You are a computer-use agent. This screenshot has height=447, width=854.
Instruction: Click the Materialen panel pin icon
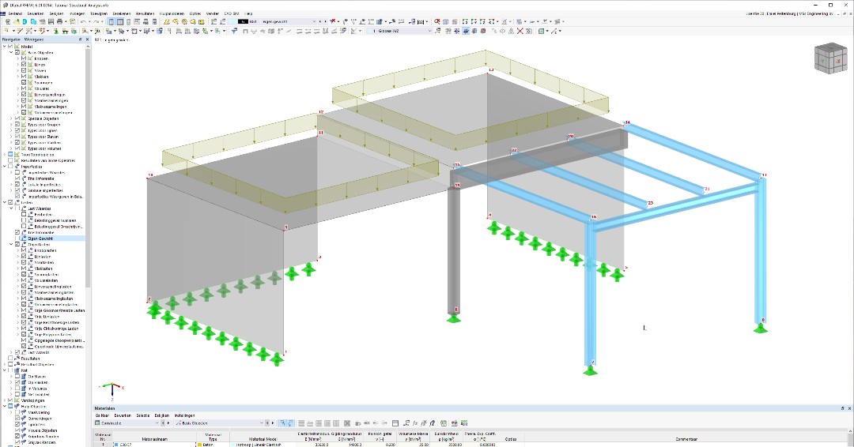click(x=843, y=408)
